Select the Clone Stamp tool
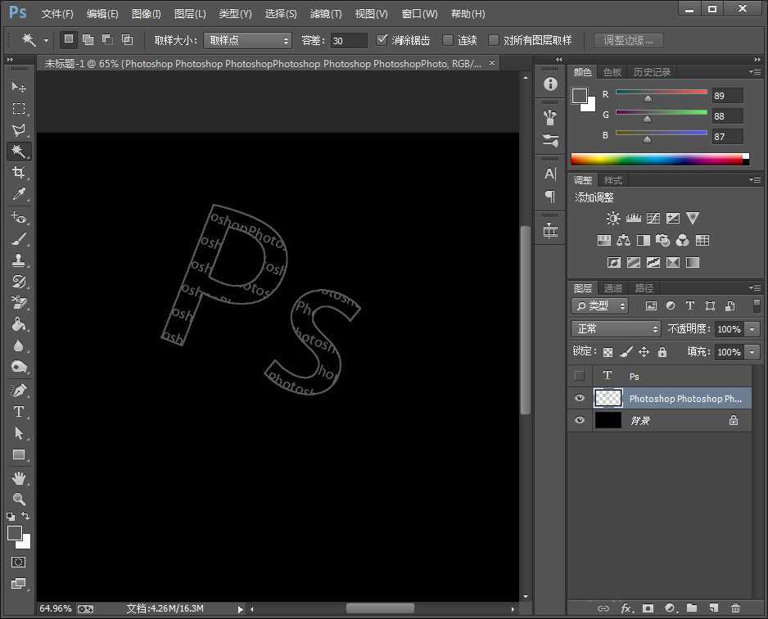This screenshot has height=619, width=768. (18, 259)
